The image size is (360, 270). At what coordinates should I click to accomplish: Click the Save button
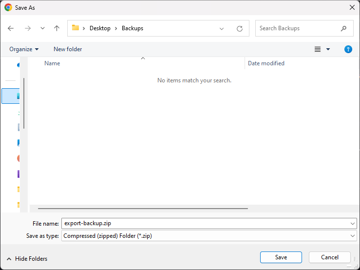point(281,257)
